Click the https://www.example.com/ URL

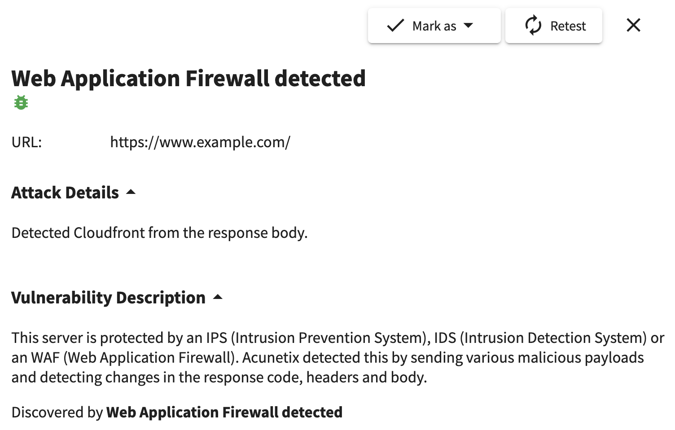tap(200, 142)
